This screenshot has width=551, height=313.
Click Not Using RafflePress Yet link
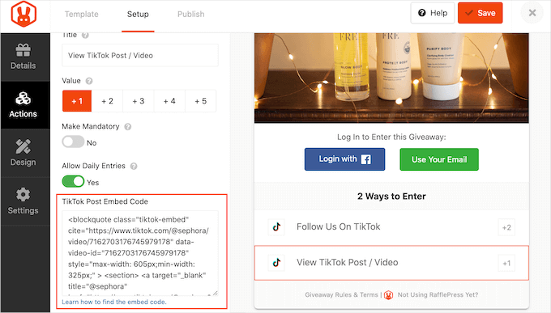point(438,294)
